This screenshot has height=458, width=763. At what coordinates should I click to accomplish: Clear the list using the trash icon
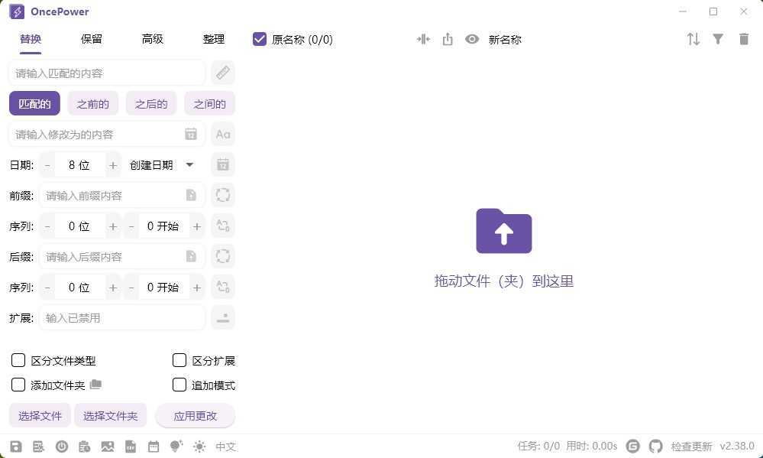pos(744,39)
